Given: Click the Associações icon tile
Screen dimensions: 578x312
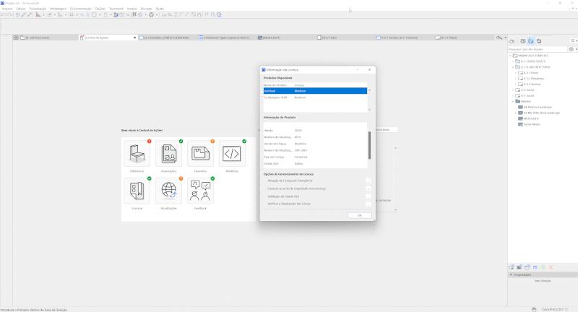Looking at the screenshot, I should pos(169,154).
